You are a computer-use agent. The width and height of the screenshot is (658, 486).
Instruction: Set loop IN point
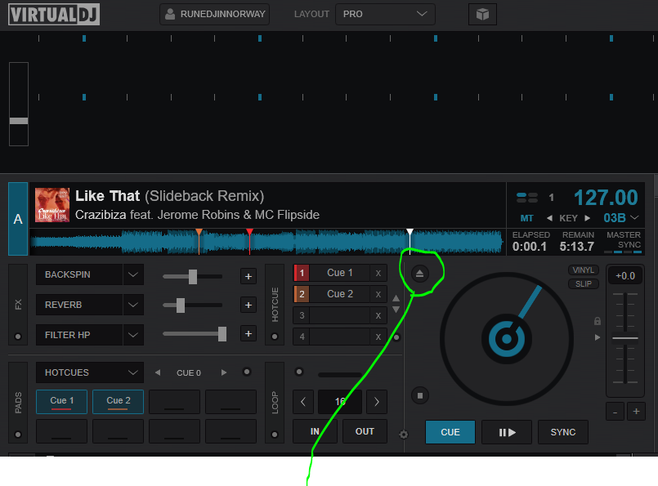click(315, 431)
